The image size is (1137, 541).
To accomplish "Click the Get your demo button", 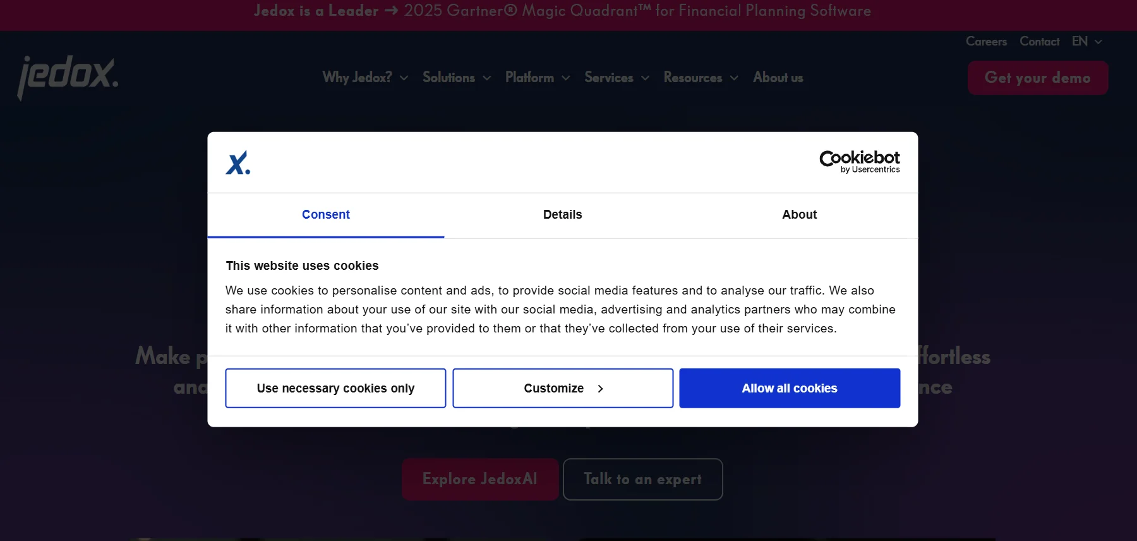I will pos(1038,78).
